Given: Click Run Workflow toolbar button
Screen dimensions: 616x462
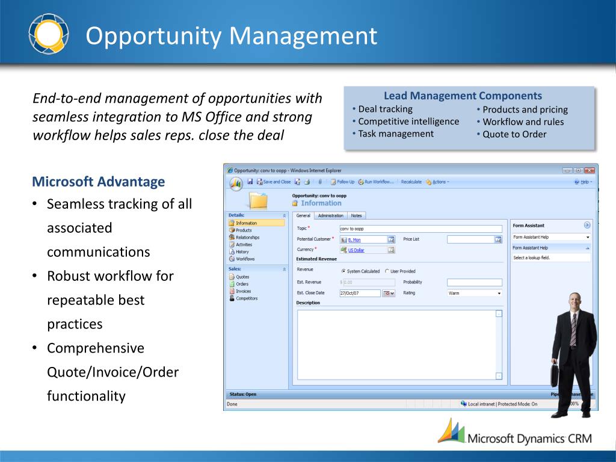Looking at the screenshot, I should 376,182.
